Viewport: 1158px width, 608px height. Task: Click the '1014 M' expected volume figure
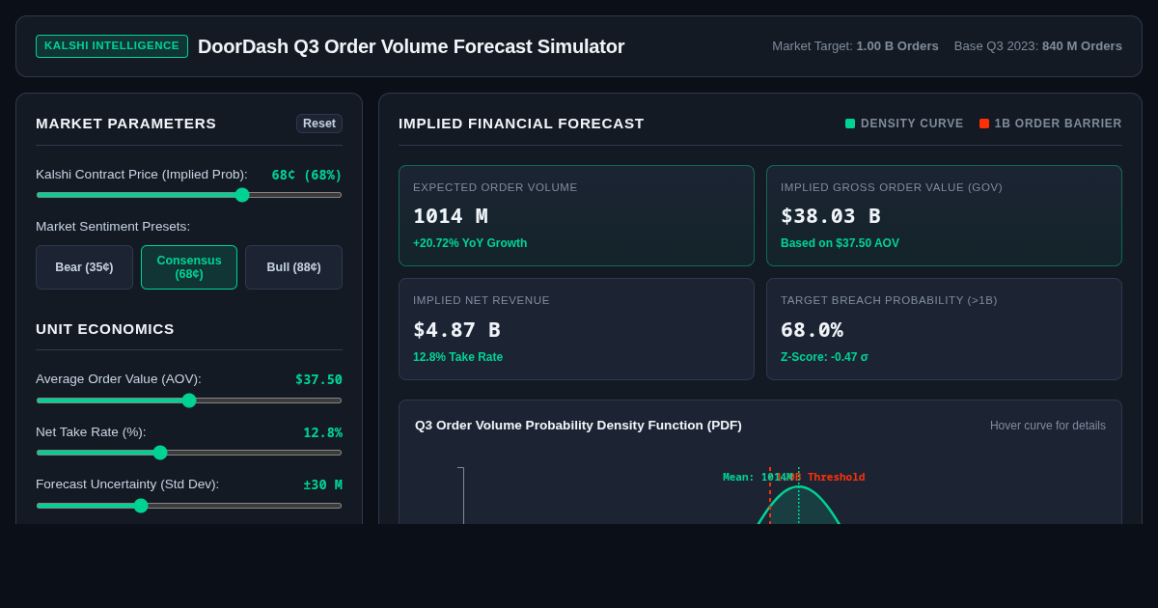point(451,216)
